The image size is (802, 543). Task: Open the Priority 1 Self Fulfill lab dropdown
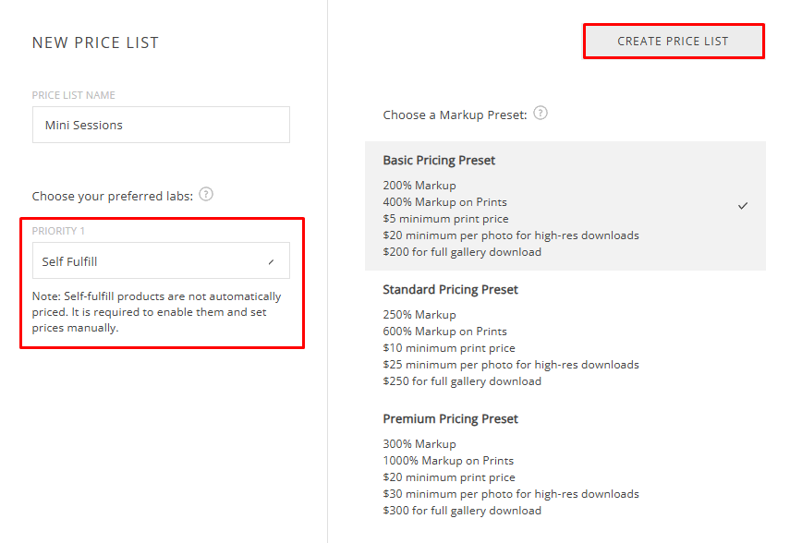[161, 261]
